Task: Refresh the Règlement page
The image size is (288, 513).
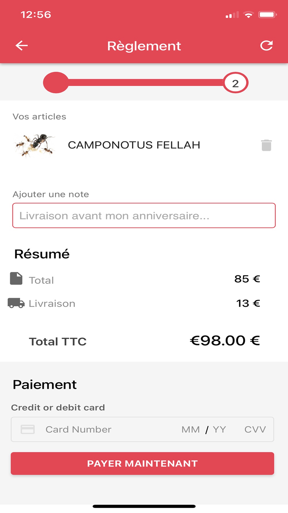Action: click(266, 46)
